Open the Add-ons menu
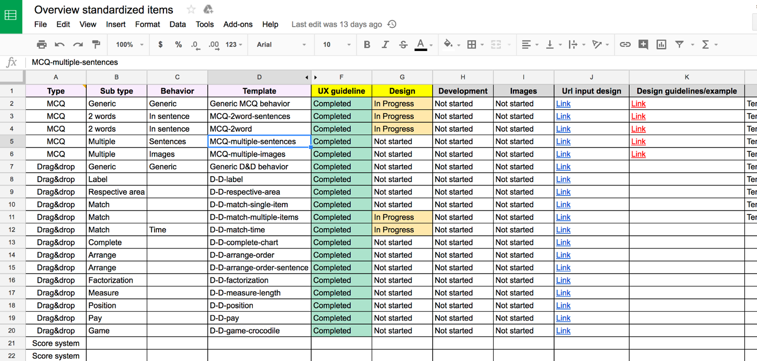Screen dimensions: 757x361 (238, 24)
